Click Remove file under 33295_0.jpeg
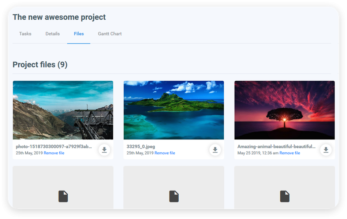Image resolution: width=347 pixels, height=219 pixels. [x=165, y=153]
